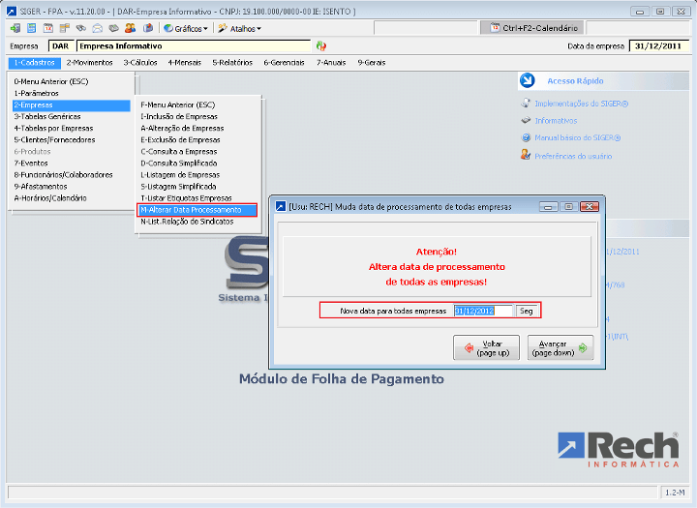The image size is (697, 508).
Task: Click the binoculars search toolbar icon
Action: 81,28
